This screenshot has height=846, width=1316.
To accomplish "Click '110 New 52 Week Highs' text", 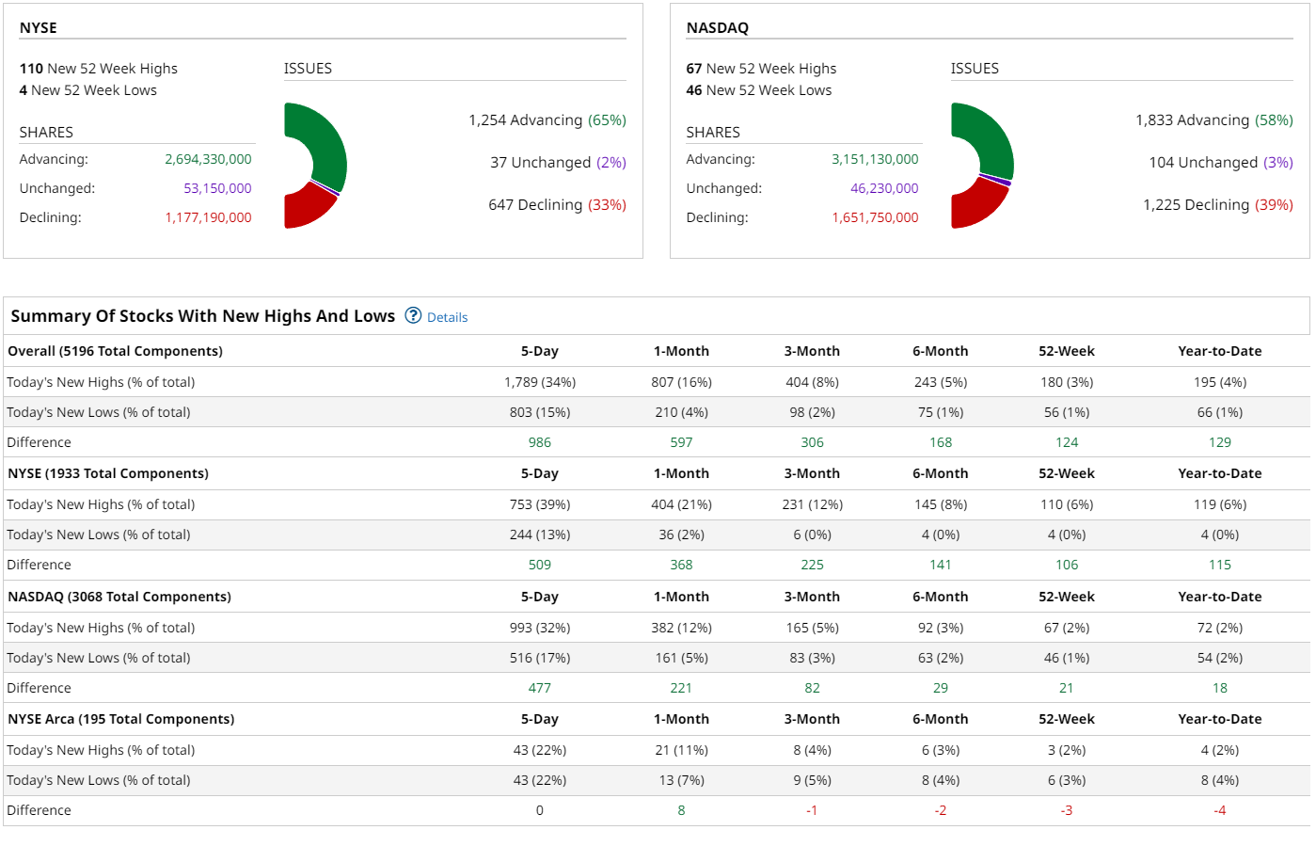I will coord(99,68).
